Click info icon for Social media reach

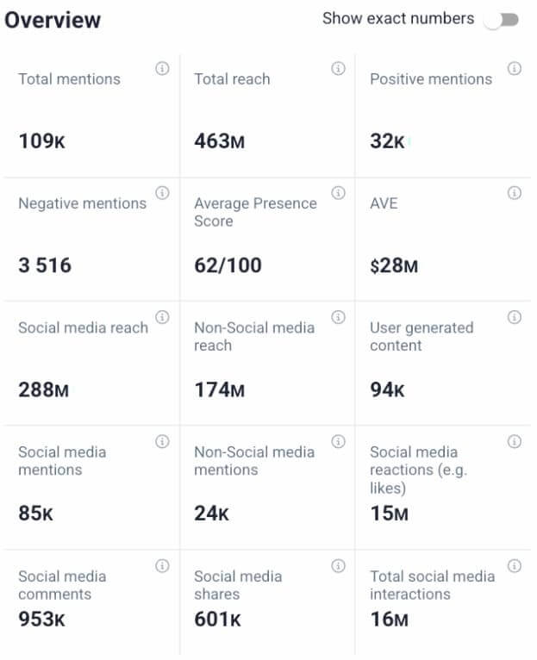pyautogui.click(x=162, y=317)
